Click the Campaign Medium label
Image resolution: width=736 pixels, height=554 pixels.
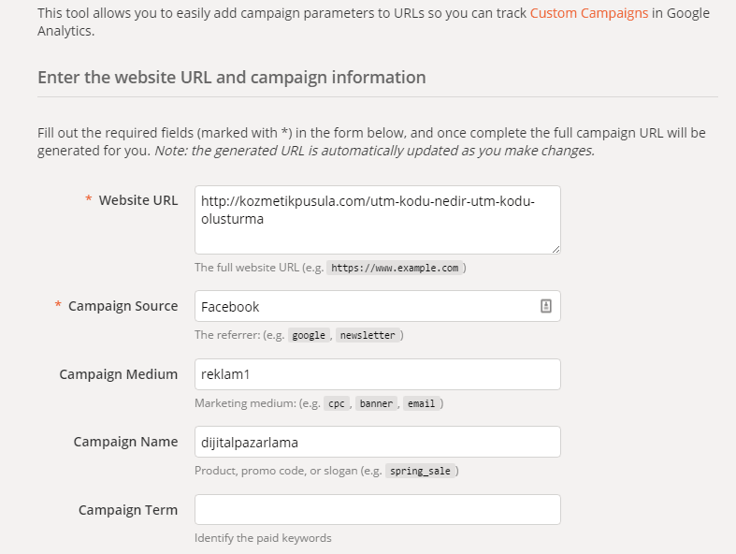[118, 374]
